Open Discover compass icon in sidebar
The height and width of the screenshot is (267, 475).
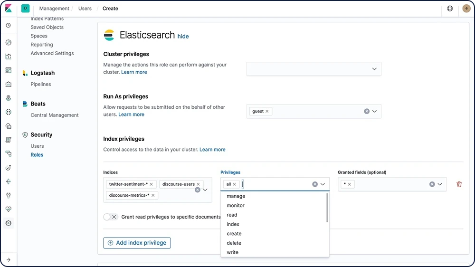click(x=9, y=42)
